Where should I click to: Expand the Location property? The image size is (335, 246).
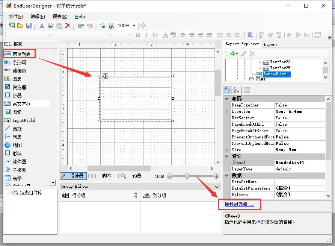coord(227,112)
